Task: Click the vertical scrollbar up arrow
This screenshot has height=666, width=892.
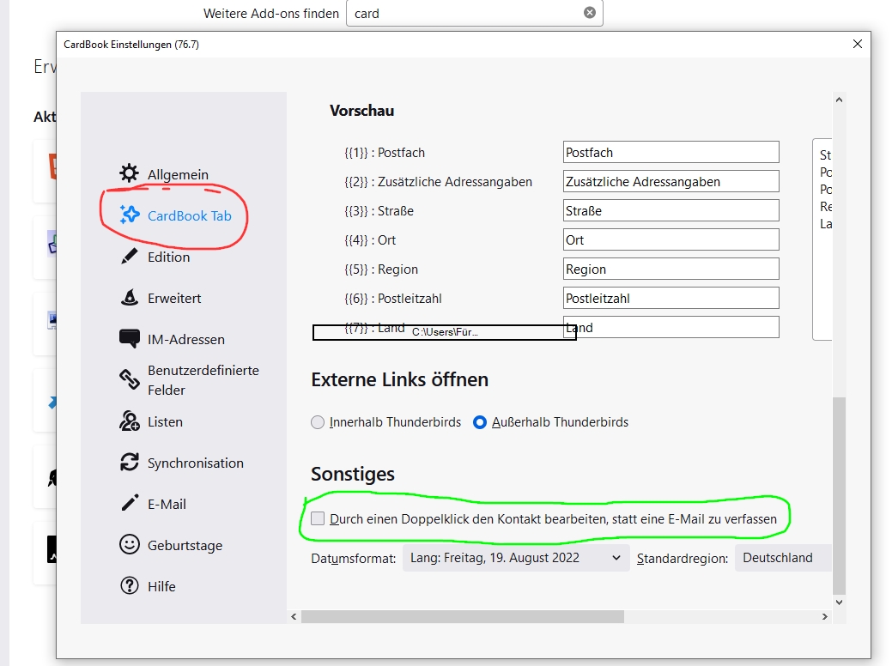Action: [839, 100]
